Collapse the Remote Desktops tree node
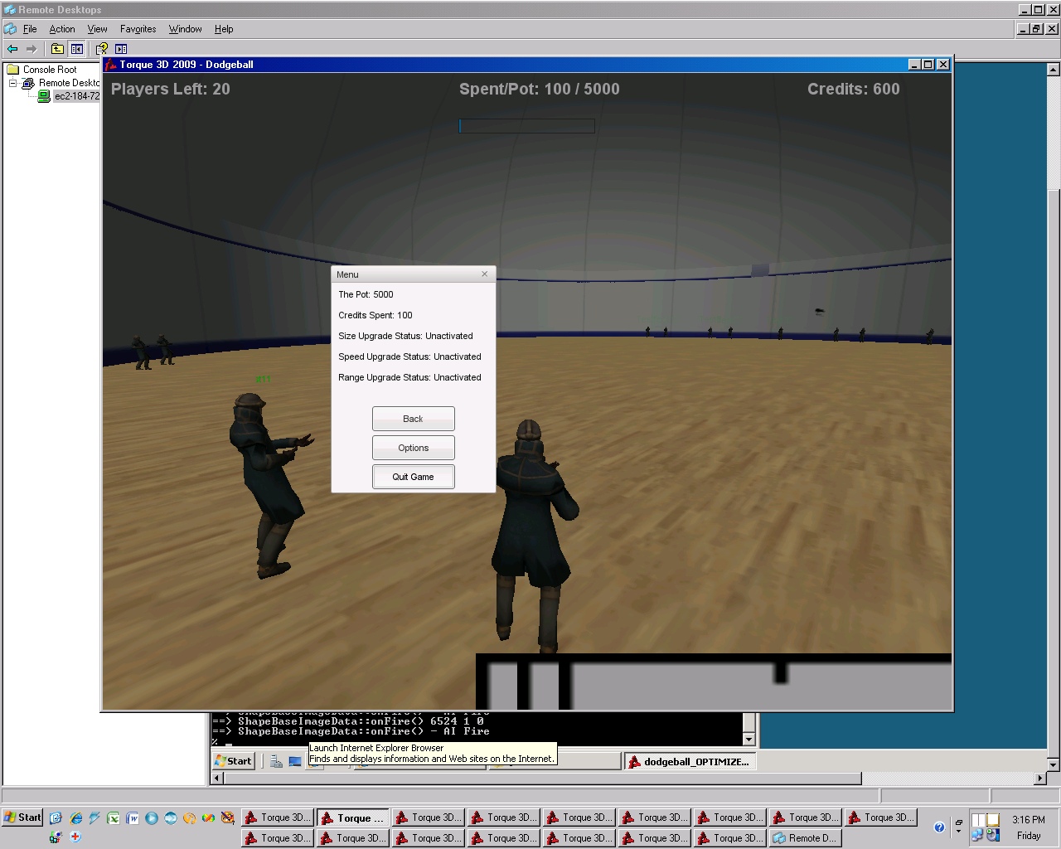1061x849 pixels. (x=13, y=83)
